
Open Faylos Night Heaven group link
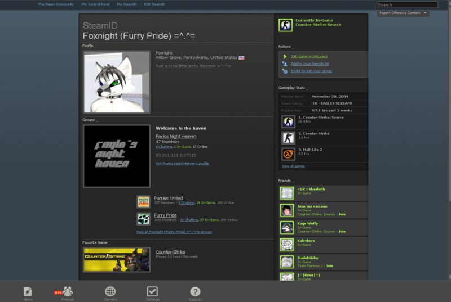[x=176, y=136]
